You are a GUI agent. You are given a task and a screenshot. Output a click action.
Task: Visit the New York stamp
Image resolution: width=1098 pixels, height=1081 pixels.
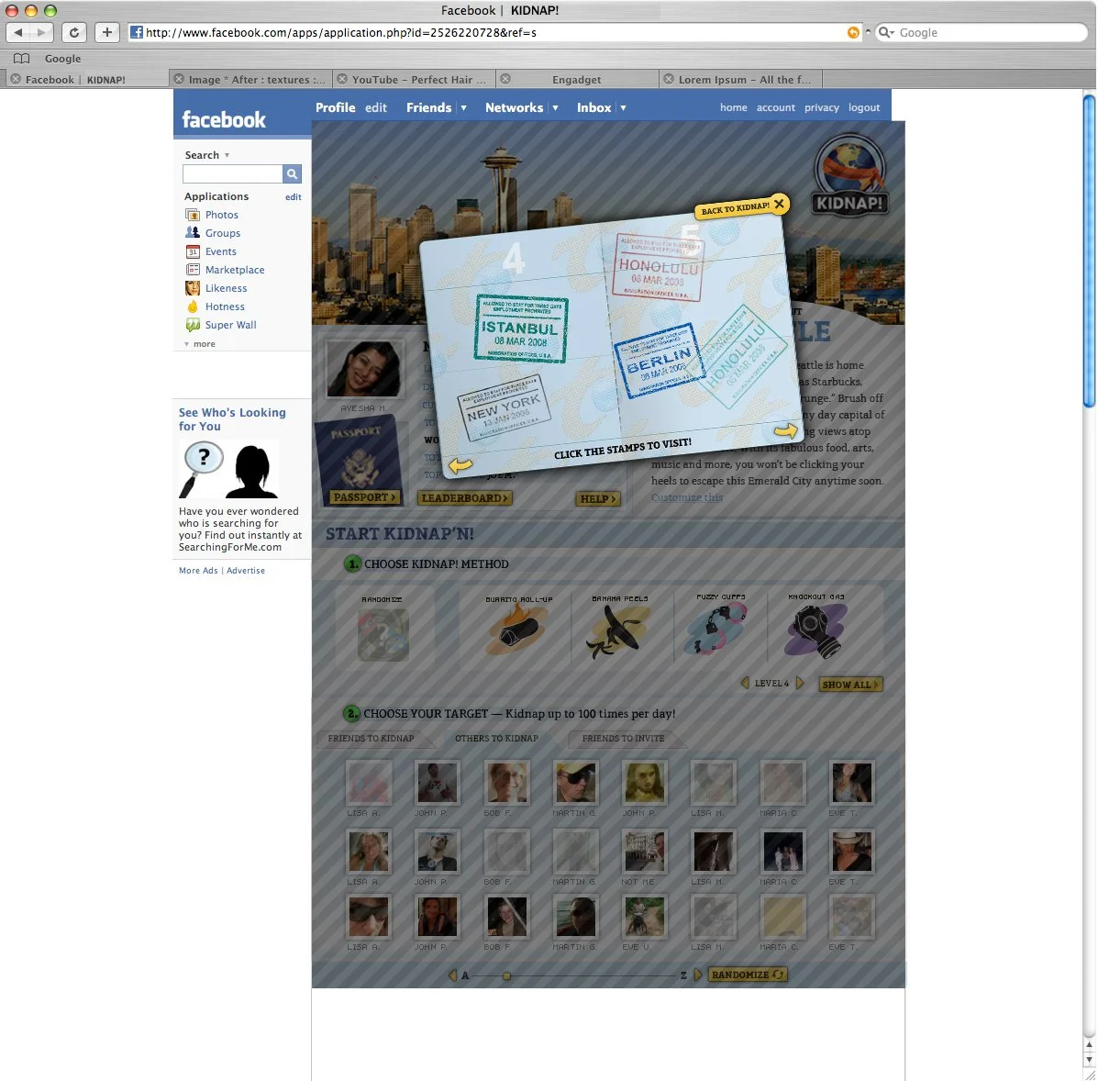point(504,407)
